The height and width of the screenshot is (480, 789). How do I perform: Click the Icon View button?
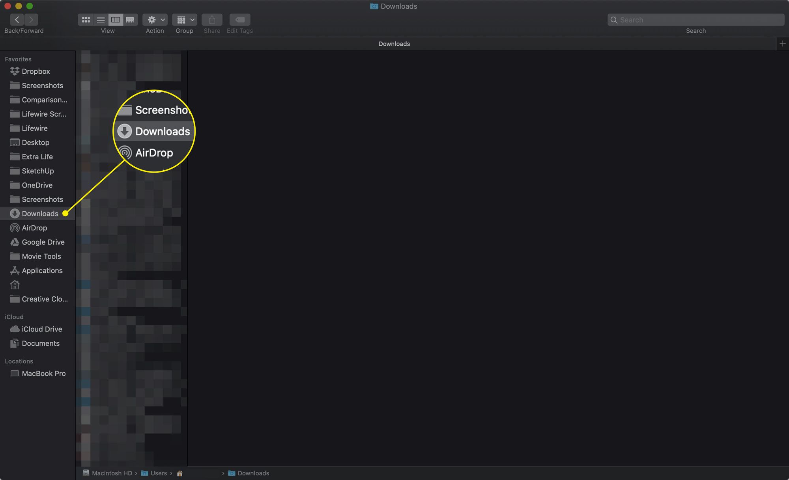pos(85,19)
